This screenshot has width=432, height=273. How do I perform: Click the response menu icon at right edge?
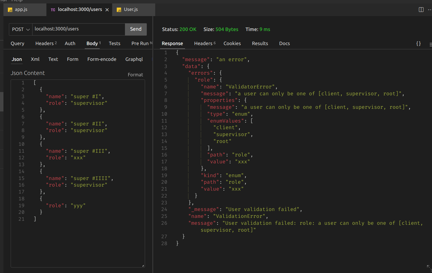[x=430, y=44]
